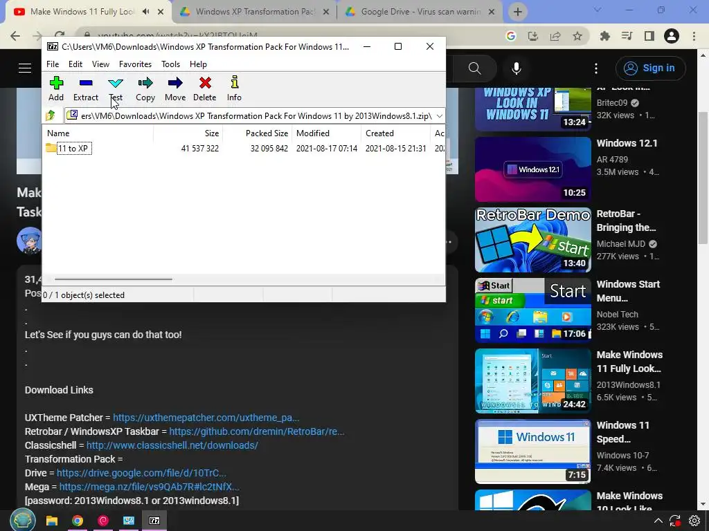Viewport: 709px width, 531px height.
Task: Open the mega.nz download link
Action: 149,487
